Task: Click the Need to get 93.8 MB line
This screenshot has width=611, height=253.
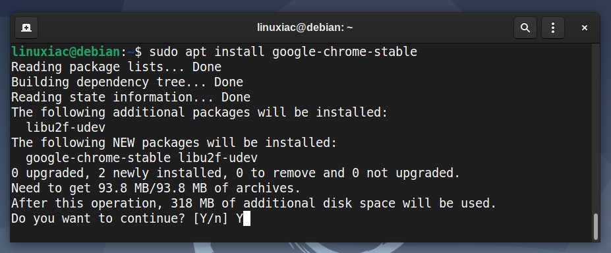Action: [x=156, y=188]
